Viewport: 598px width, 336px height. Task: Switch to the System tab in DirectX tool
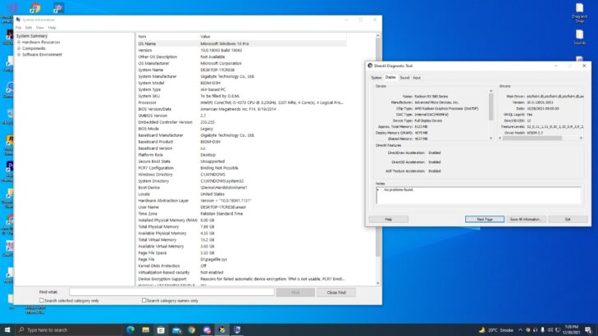click(377, 78)
